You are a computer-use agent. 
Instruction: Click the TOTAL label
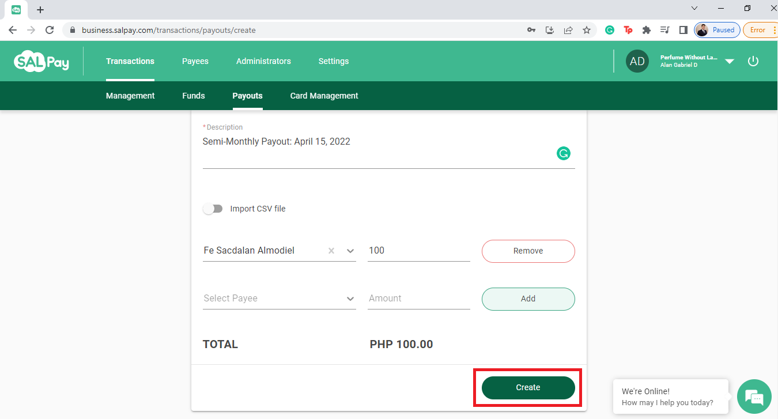click(220, 345)
